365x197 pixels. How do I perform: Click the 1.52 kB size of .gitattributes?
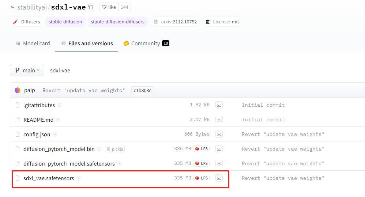[x=199, y=105]
